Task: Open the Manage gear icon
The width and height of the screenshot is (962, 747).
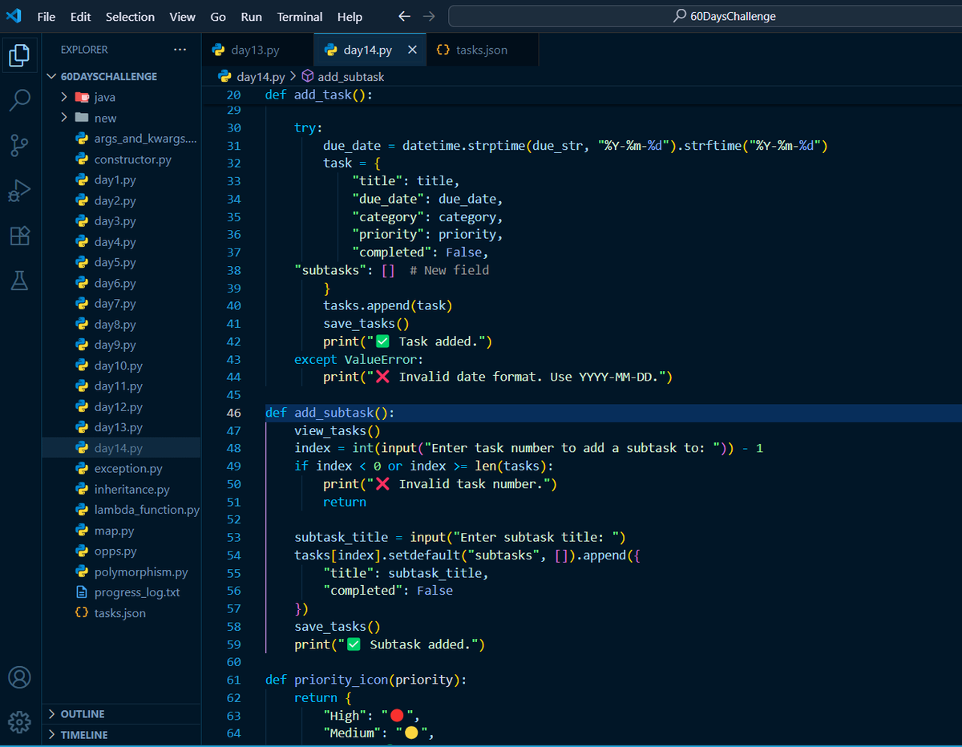Action: click(x=20, y=722)
